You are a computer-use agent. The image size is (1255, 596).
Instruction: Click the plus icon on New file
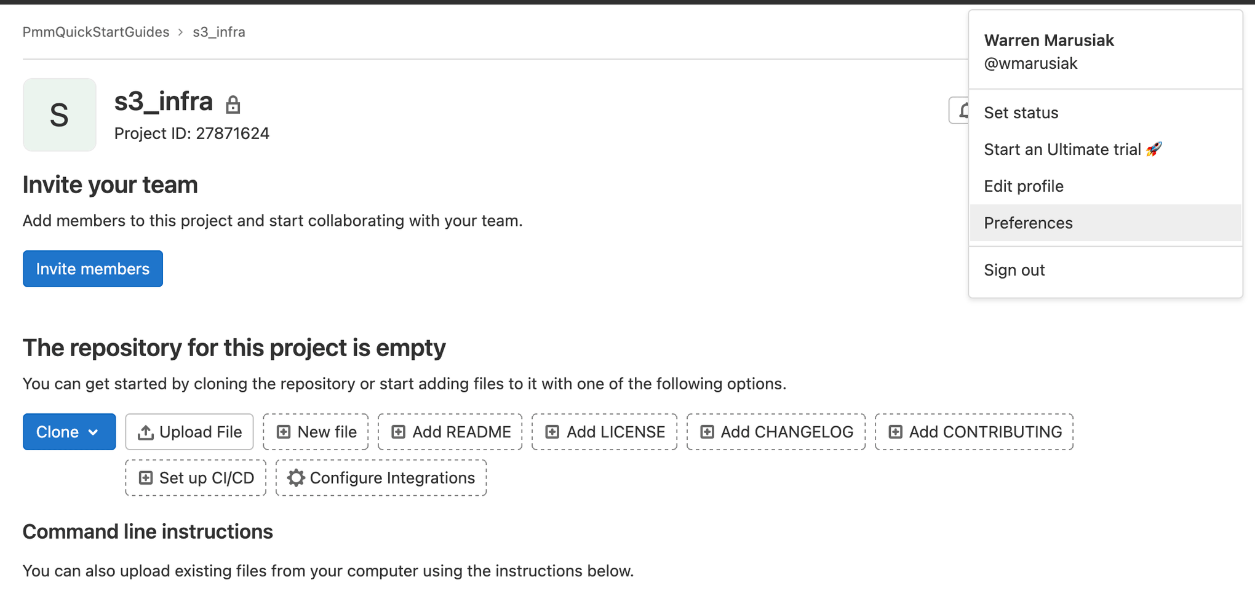coord(284,431)
